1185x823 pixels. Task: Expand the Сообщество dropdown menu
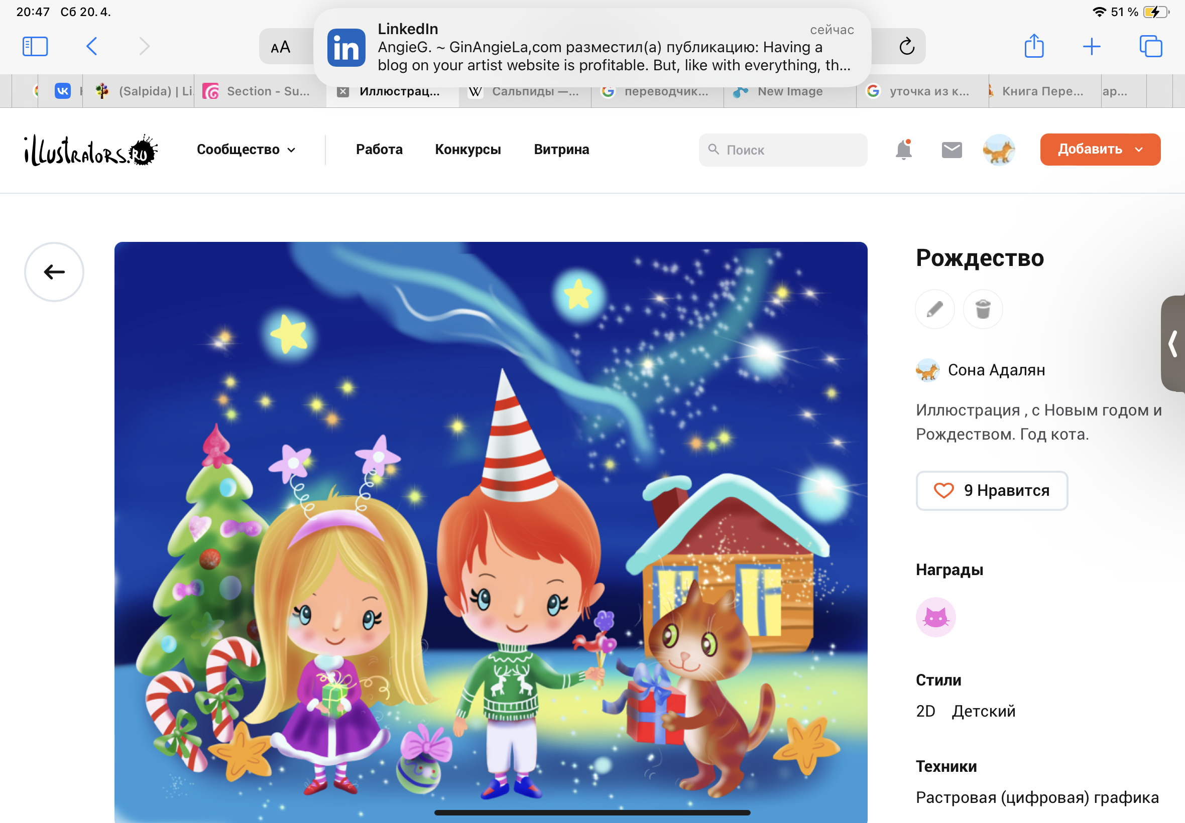pos(246,150)
